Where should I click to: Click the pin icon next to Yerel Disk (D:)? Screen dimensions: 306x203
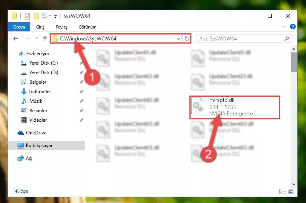(x=82, y=73)
